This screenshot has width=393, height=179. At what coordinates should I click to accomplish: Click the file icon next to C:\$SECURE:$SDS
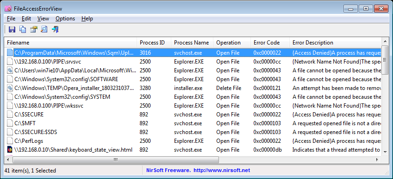coord(10,132)
